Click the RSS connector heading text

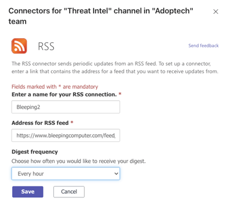(x=46, y=46)
